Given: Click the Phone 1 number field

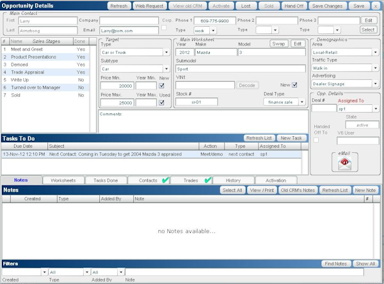Looking at the screenshot, I should [x=215, y=21].
